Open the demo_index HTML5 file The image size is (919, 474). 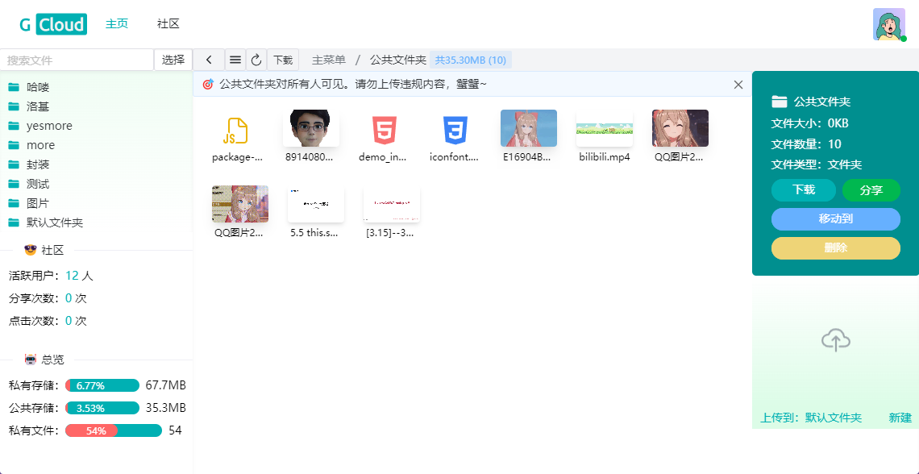(x=384, y=130)
